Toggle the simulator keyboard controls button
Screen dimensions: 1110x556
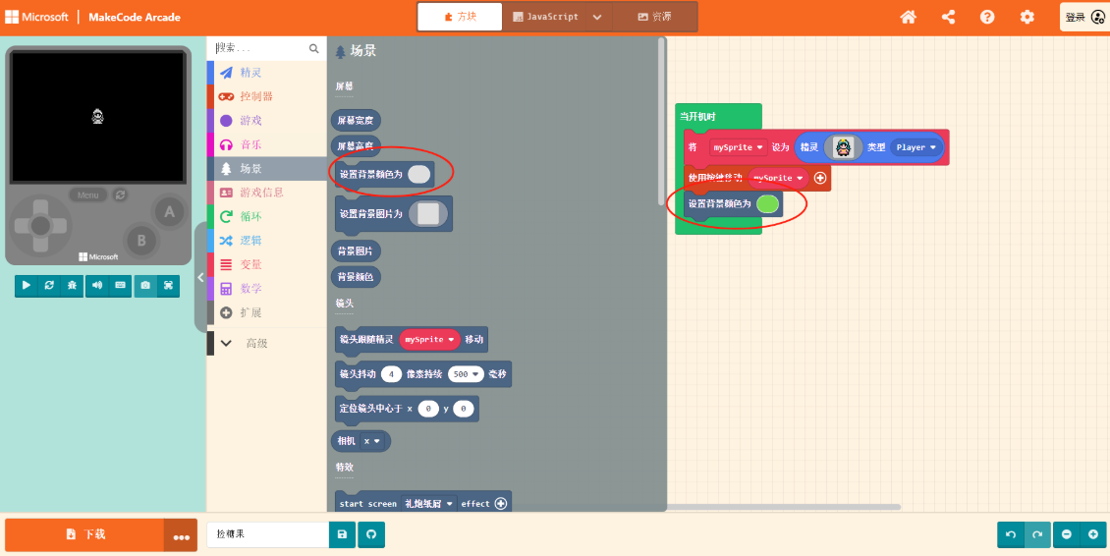coord(120,285)
